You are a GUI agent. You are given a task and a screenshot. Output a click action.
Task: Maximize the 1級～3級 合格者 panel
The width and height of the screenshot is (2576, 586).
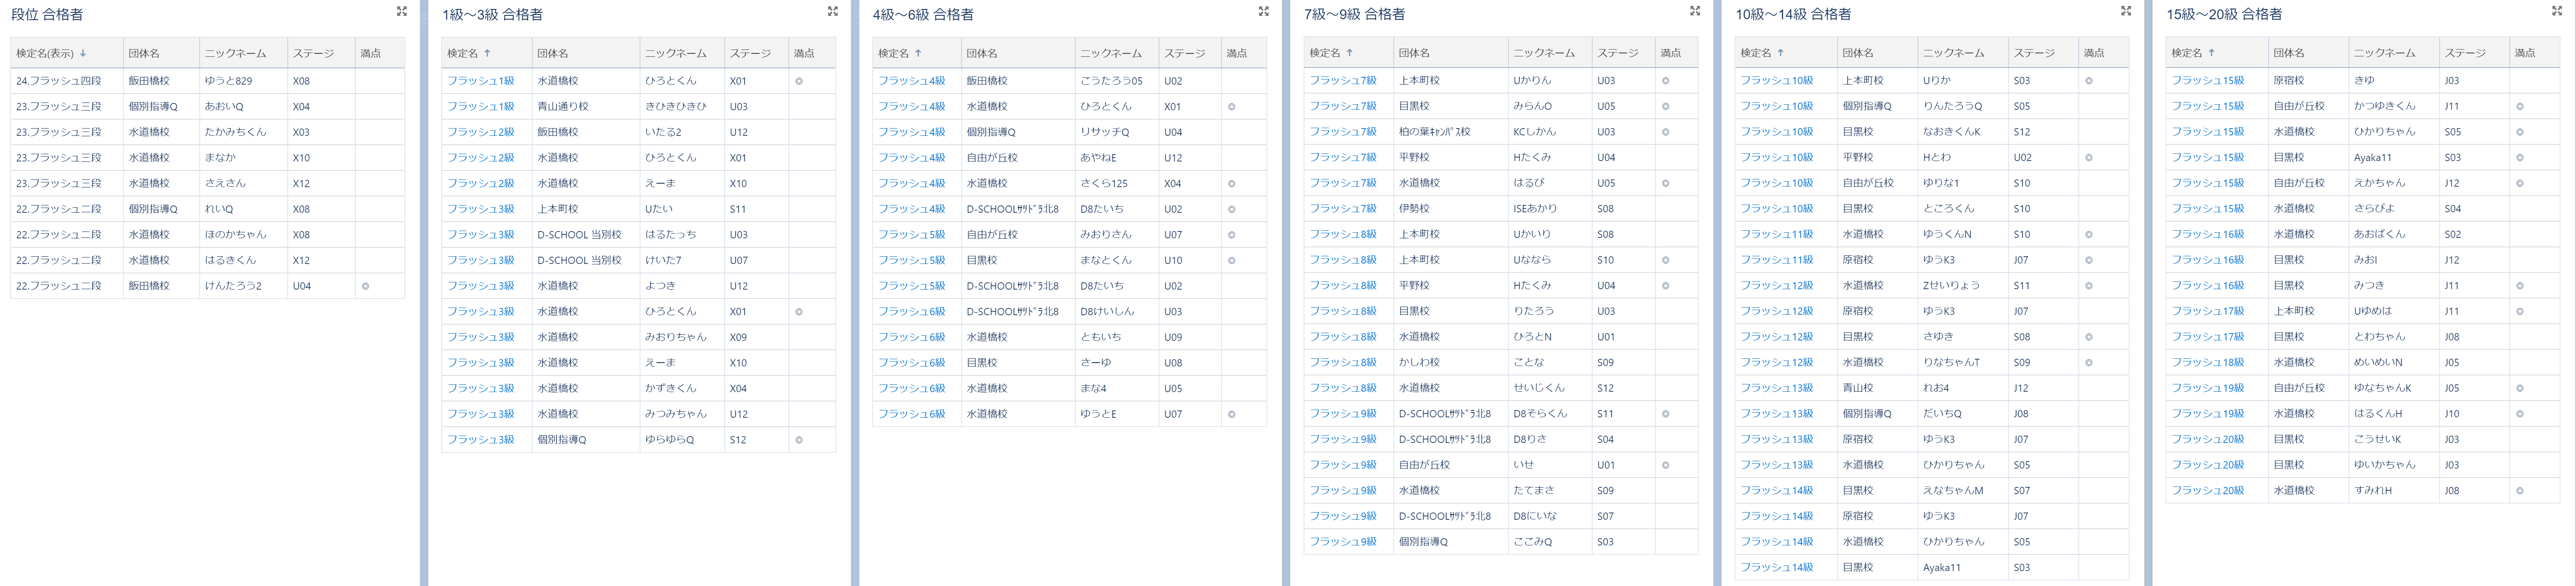[x=832, y=12]
